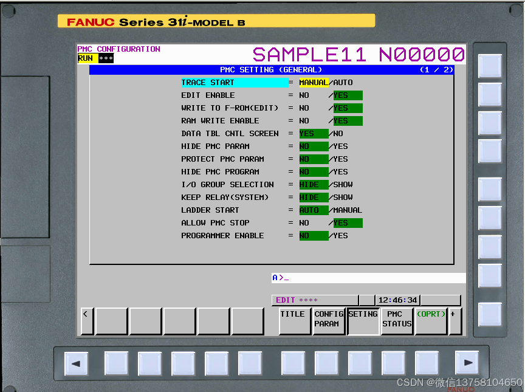Click the topmost vertical key on right bezel
This screenshot has height=392, width=525.
pyautogui.click(x=490, y=66)
